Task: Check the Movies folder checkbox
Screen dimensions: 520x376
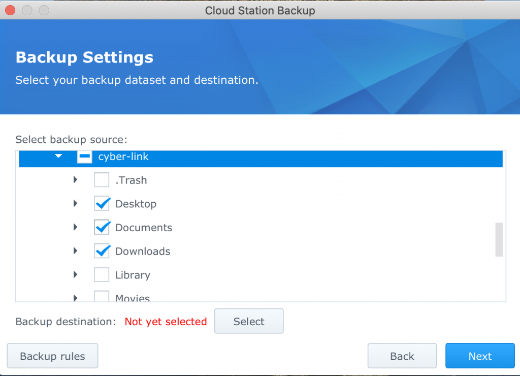Action: click(102, 296)
